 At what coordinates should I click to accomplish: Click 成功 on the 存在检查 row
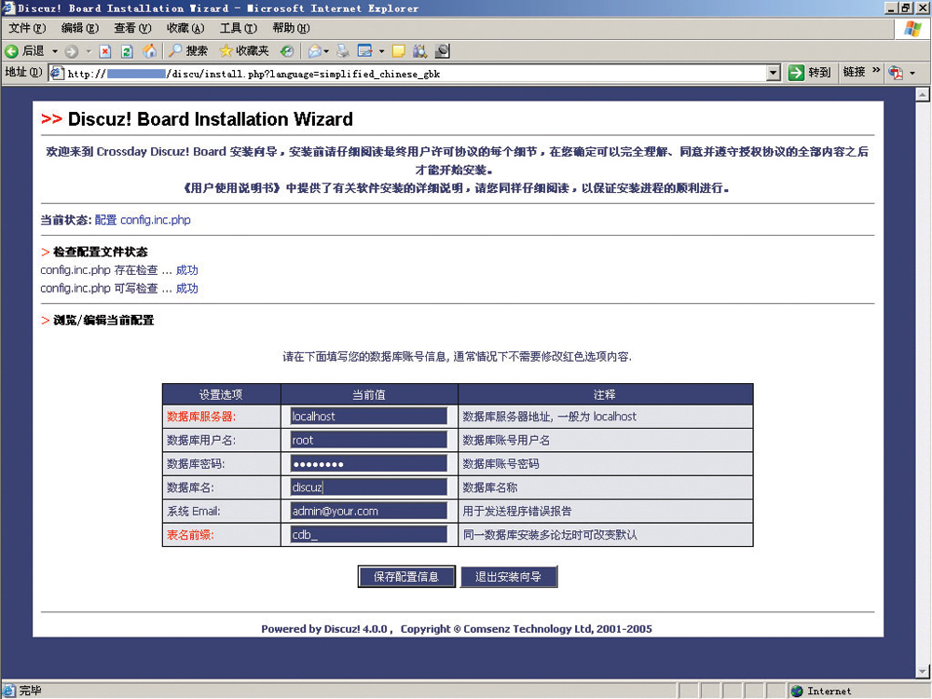(x=187, y=270)
